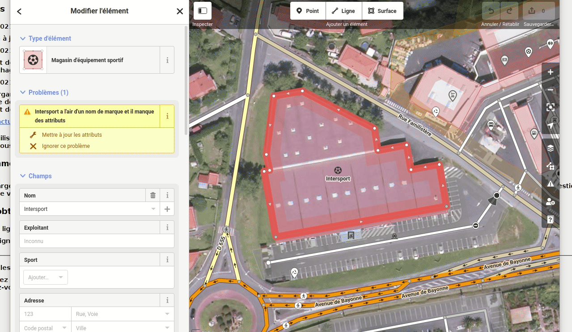Viewport: 572px width, 332px height.
Task: Zoom to the selected element
Action: 551,107
